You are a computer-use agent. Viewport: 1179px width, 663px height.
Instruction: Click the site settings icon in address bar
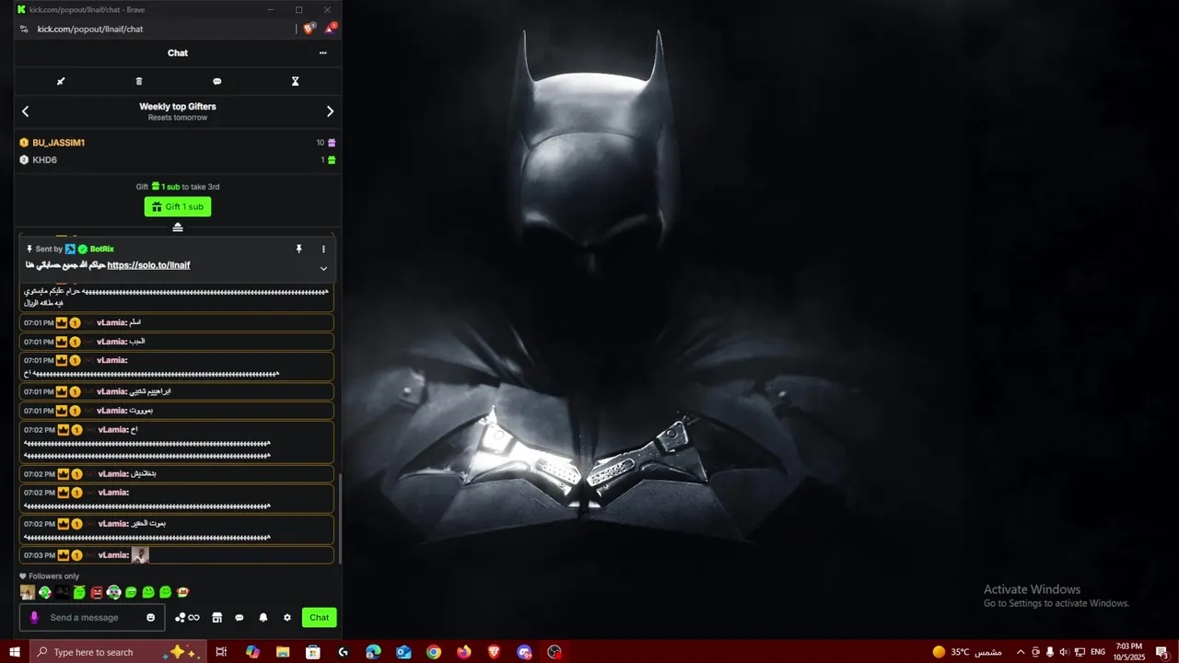pos(24,29)
